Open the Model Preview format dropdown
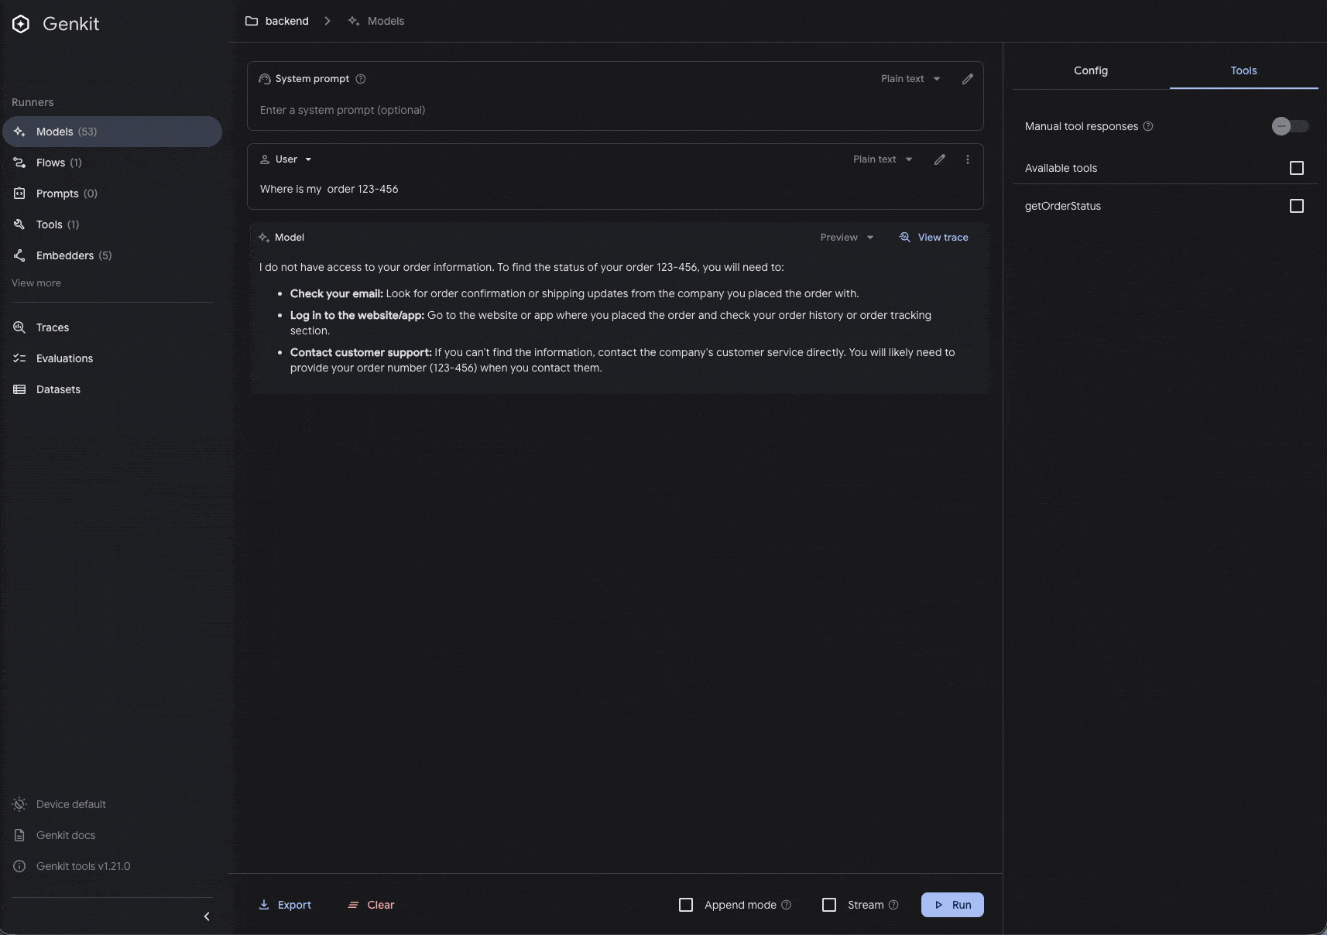The image size is (1327, 935). click(846, 238)
